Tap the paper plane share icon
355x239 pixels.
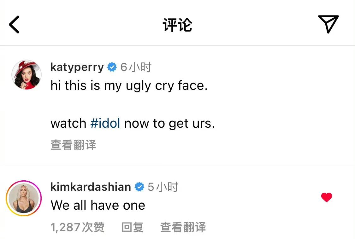(x=328, y=24)
